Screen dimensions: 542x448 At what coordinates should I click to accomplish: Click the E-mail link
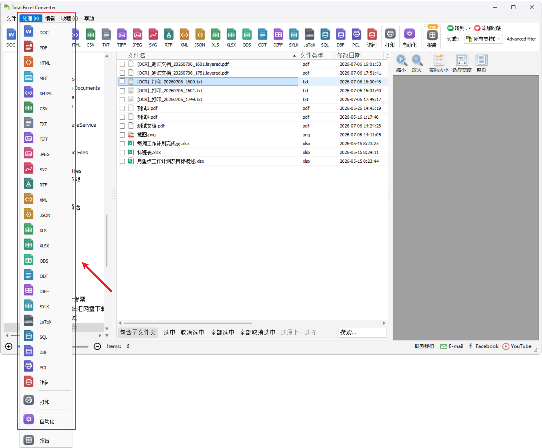click(452, 346)
